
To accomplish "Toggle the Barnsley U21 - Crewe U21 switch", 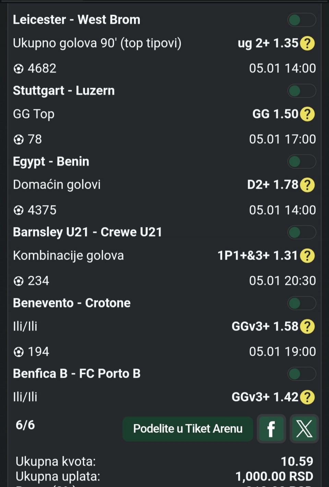I will 301,233.
